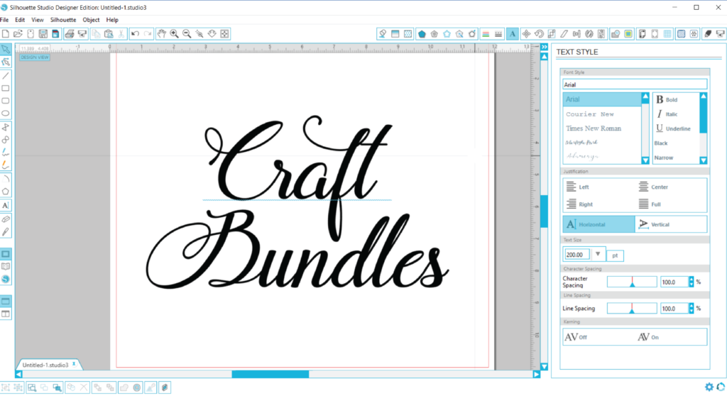
Task: Click the font name input field
Action: pos(635,85)
